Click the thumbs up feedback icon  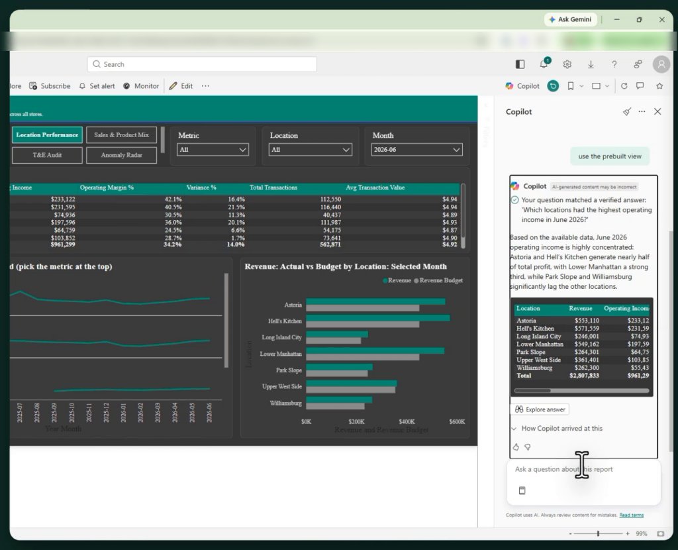click(516, 447)
